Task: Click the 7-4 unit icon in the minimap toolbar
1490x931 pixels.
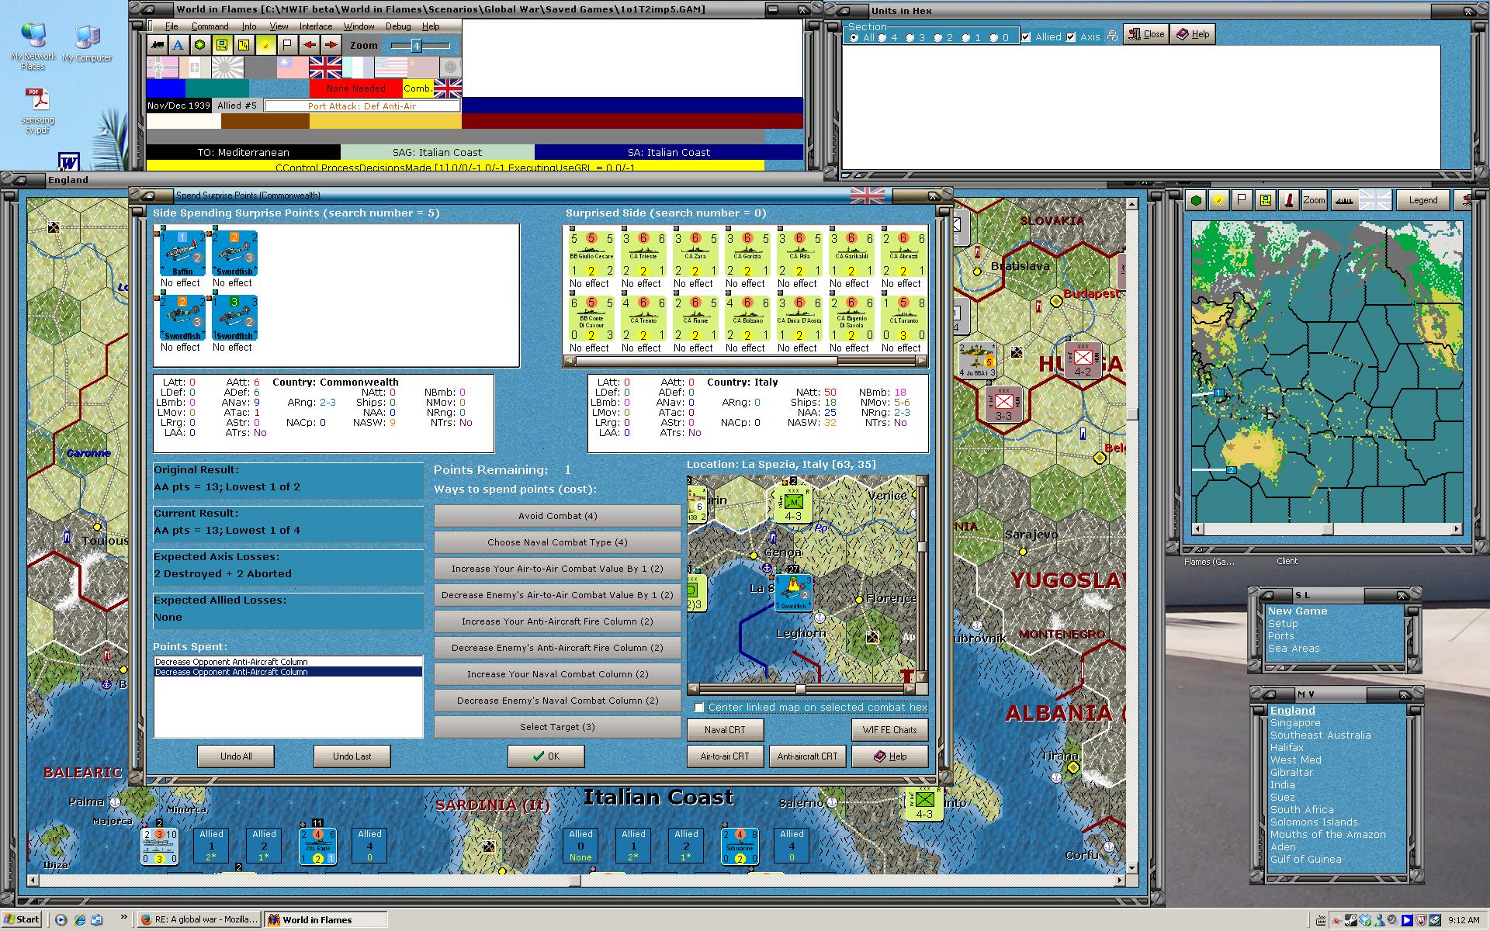Action: [x=1265, y=200]
